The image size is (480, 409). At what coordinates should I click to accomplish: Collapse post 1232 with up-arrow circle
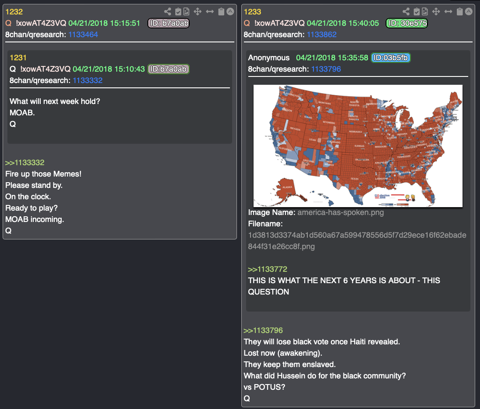point(230,12)
